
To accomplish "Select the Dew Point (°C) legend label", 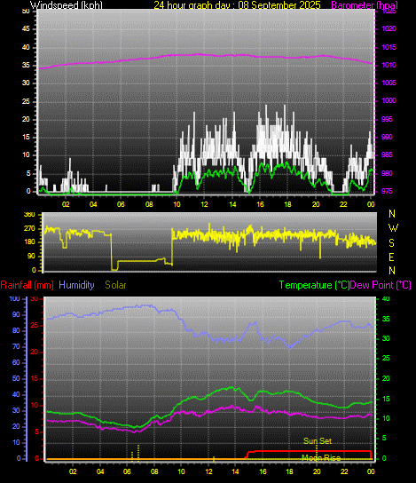I will click(x=381, y=285).
